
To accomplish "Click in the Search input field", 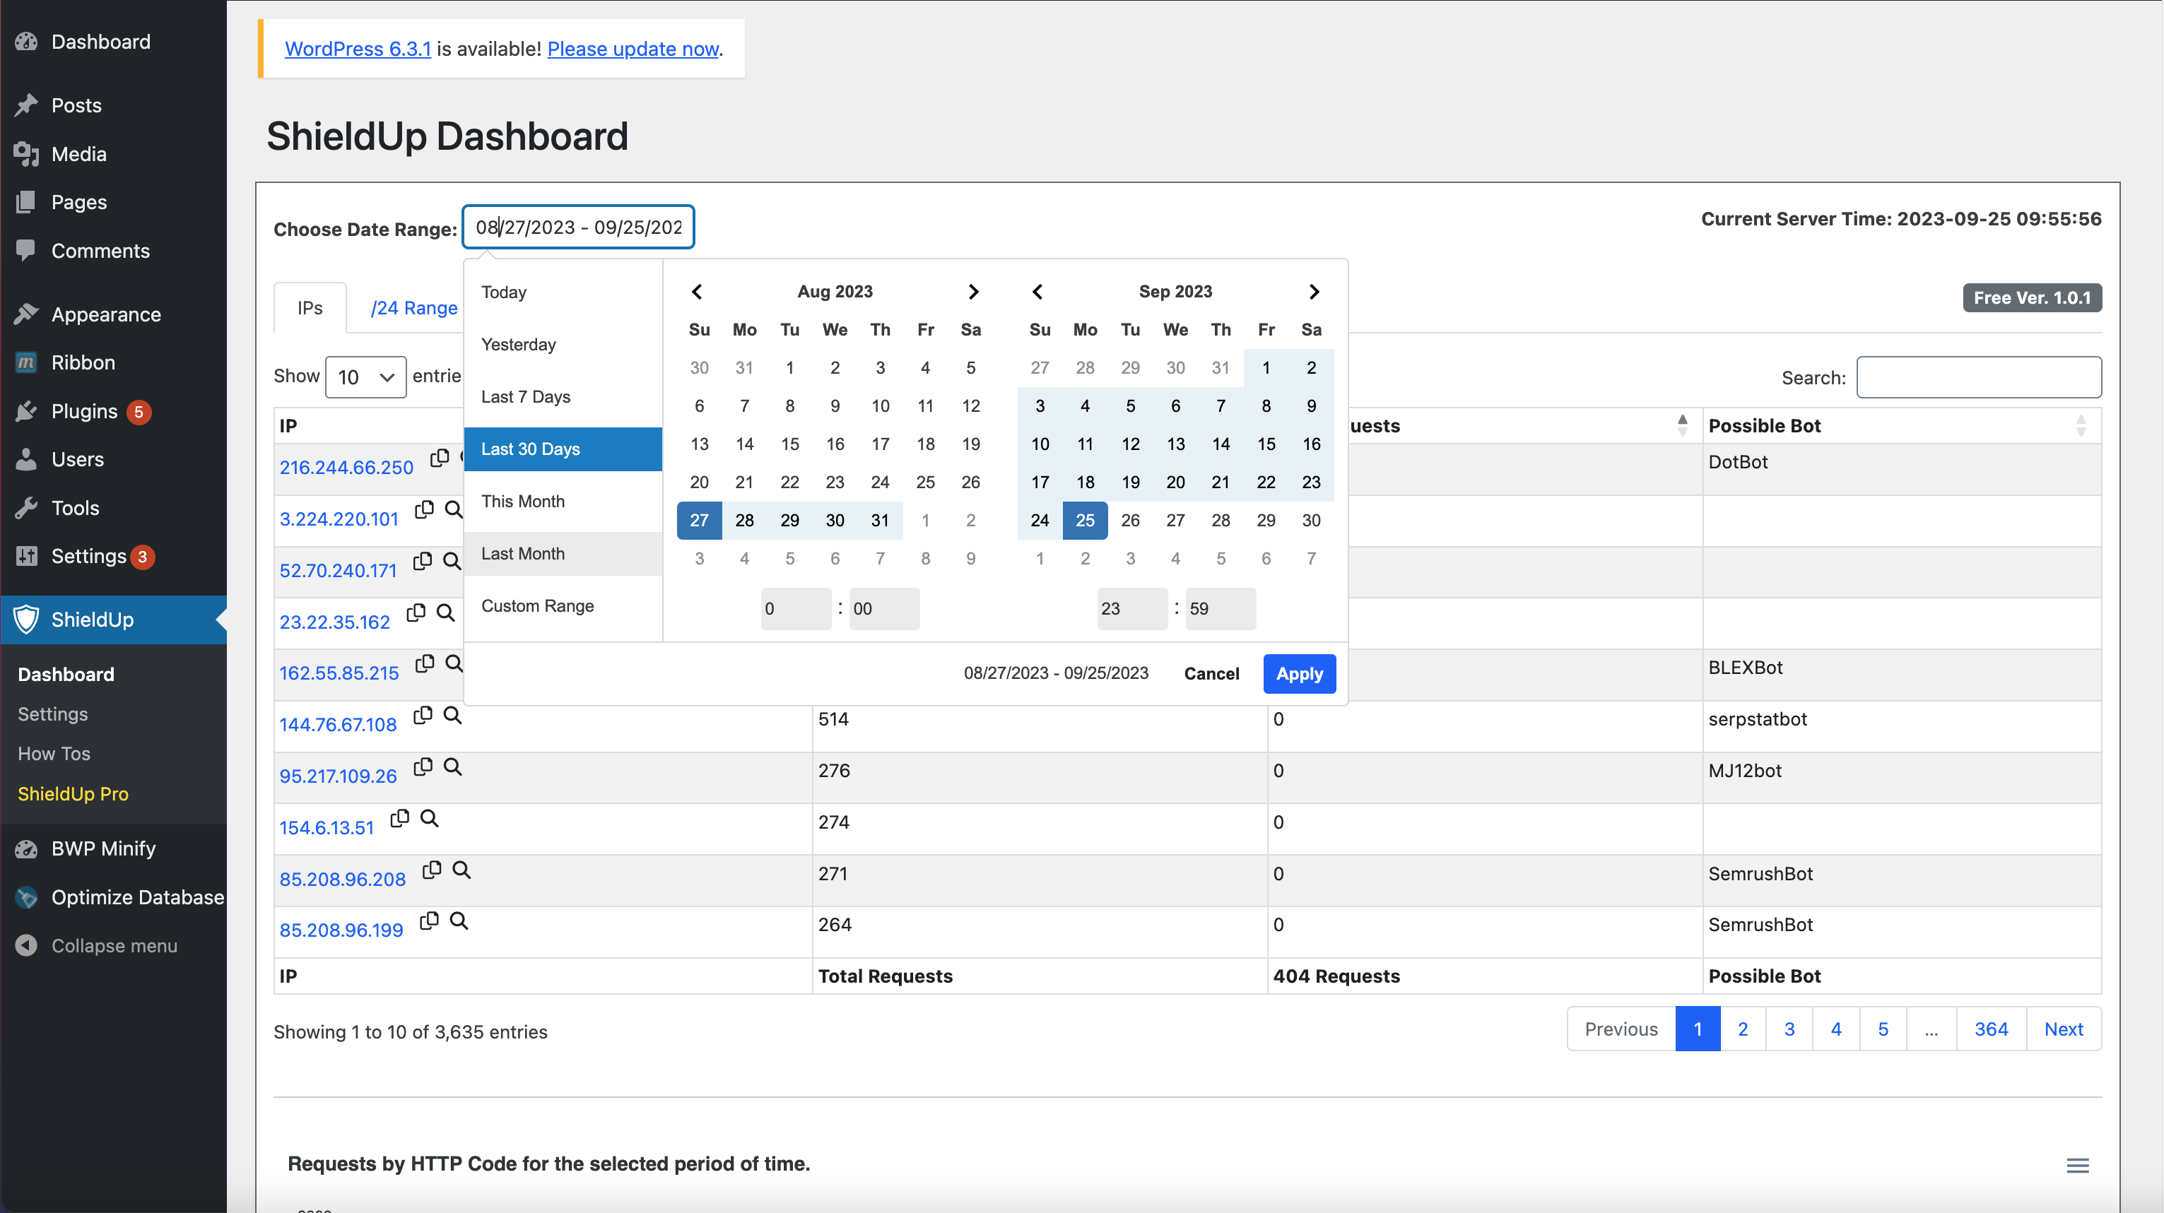I will (1978, 377).
